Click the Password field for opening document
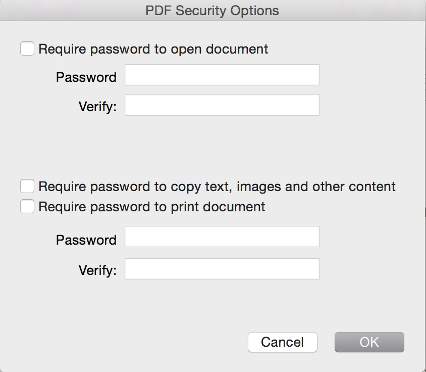This screenshot has height=372, width=426. pyautogui.click(x=222, y=75)
